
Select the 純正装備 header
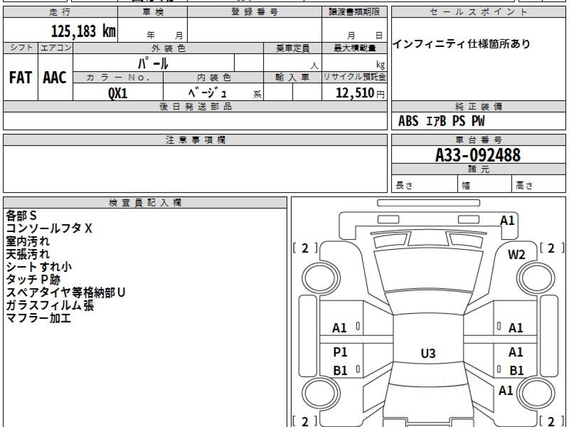(479, 107)
